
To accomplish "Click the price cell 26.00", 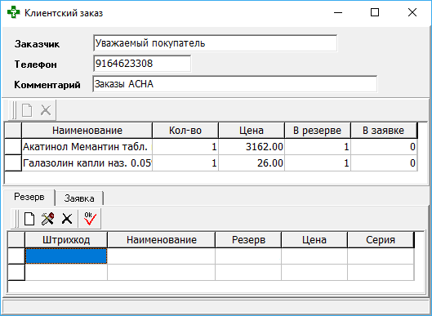I will point(252,163).
